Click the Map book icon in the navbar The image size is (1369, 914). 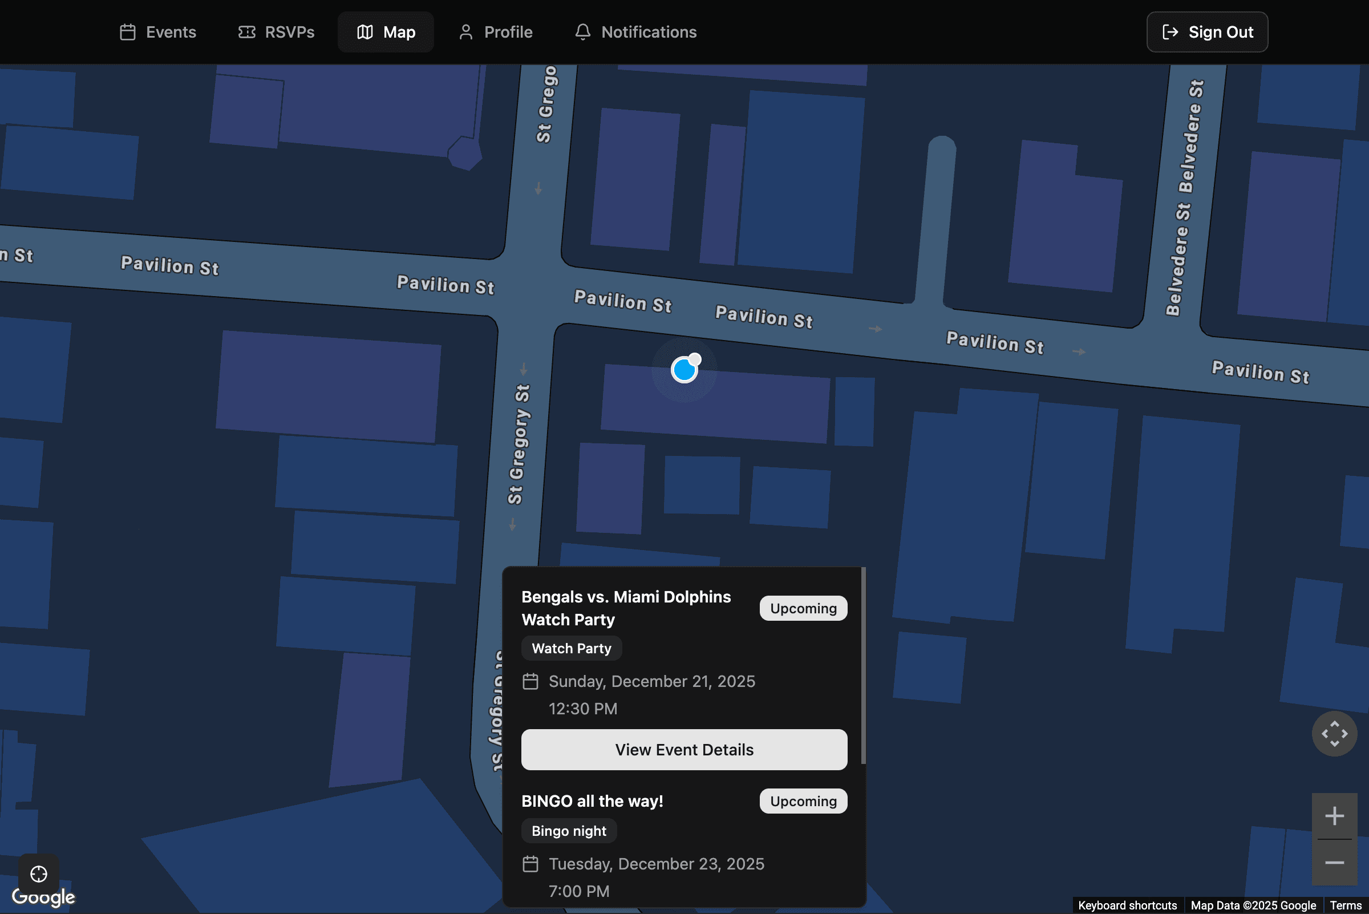(366, 32)
